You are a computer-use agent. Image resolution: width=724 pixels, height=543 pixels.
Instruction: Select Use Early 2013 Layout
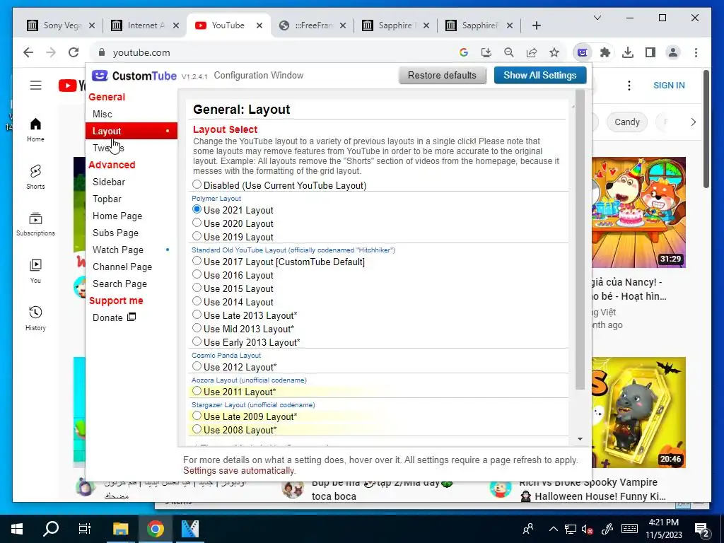tap(197, 341)
